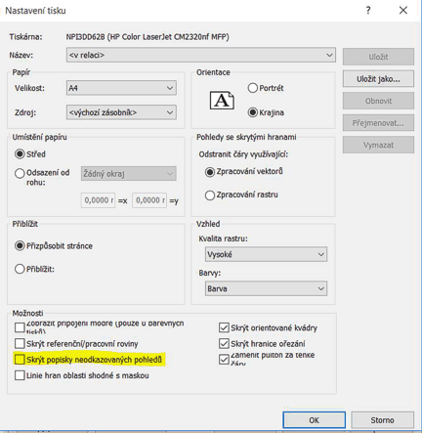
Task: Enable Skrýt popisky neodkazovaných pohledů checkbox
Action: 20,360
